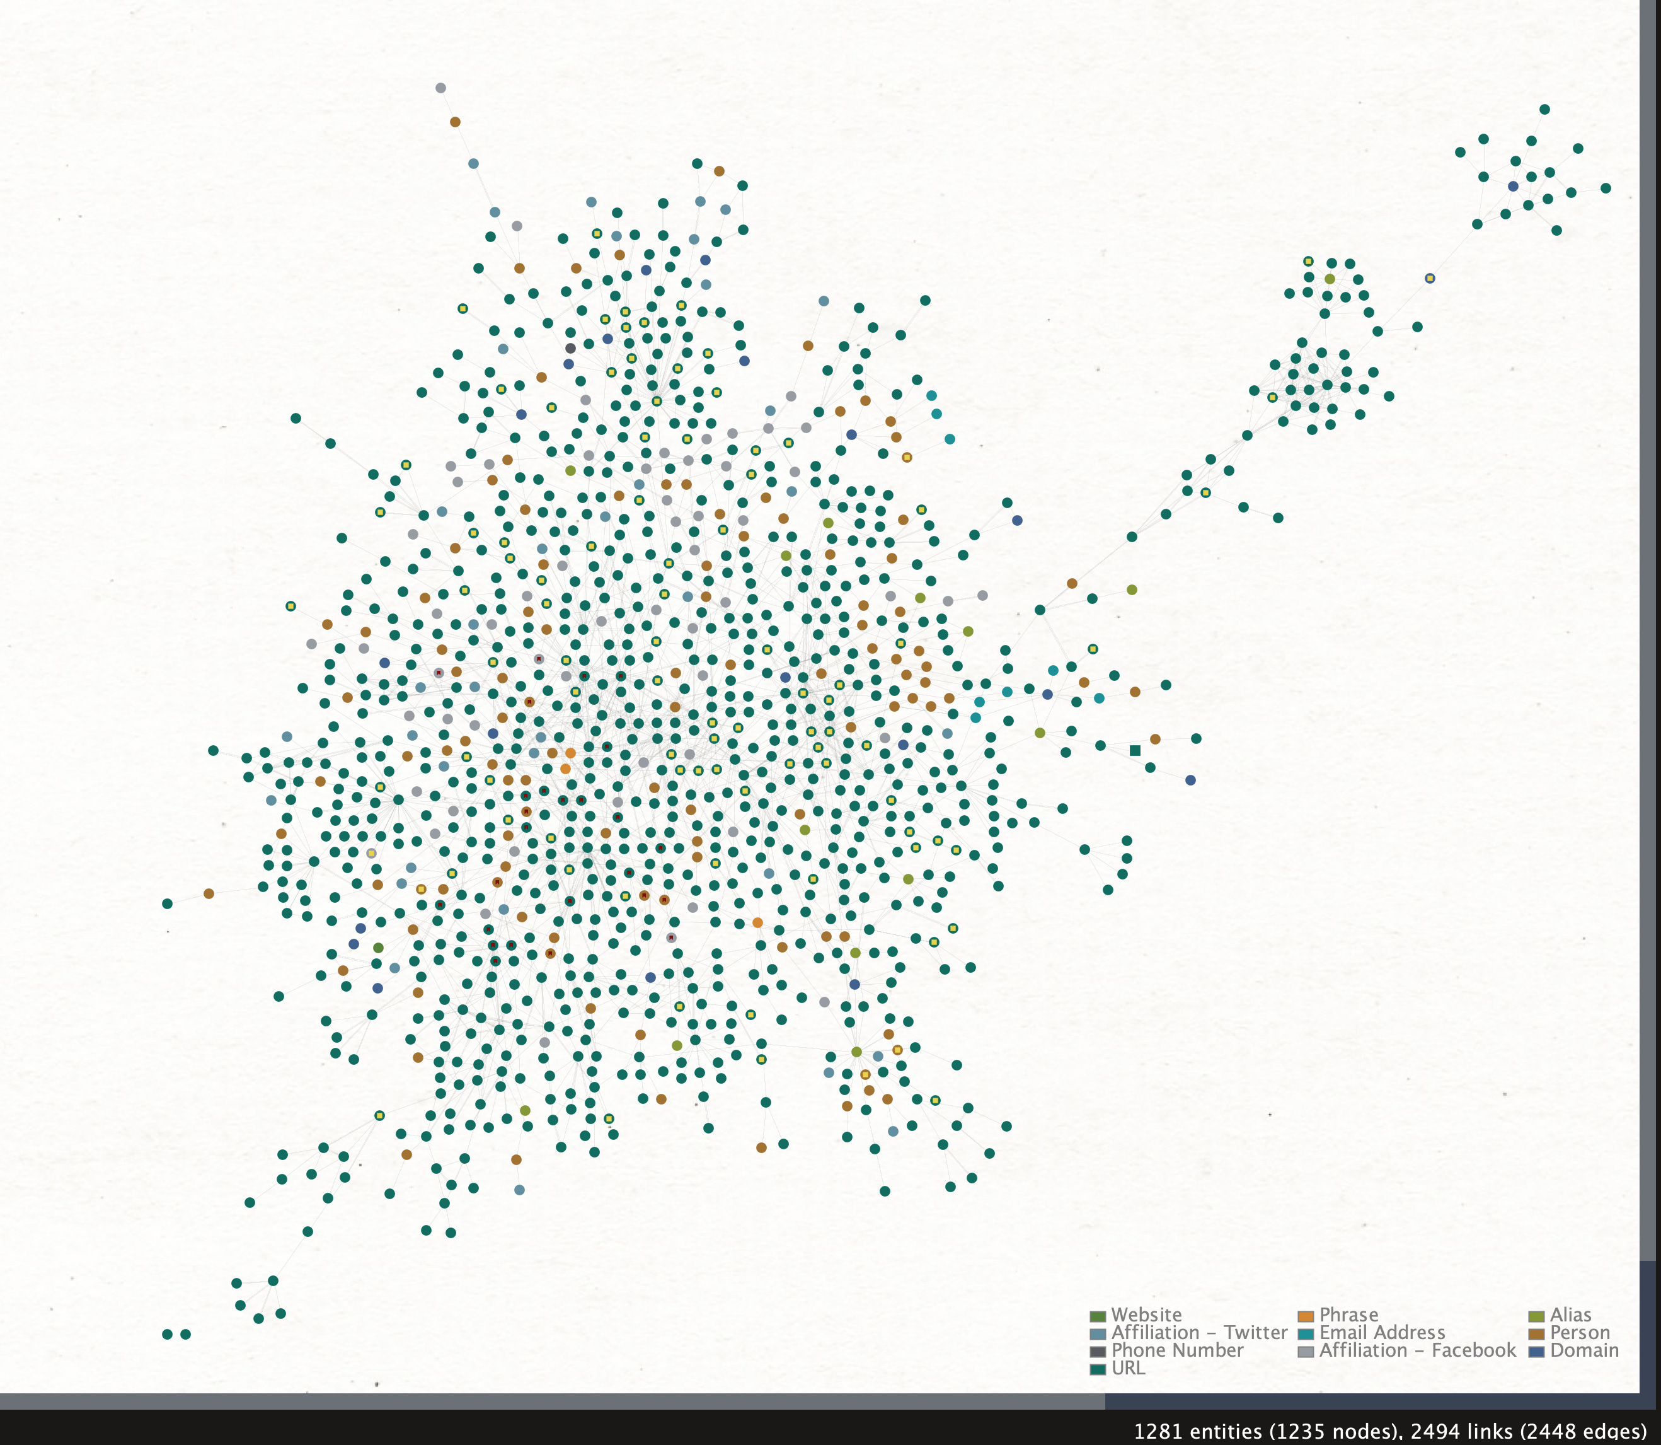Click the Website legend color swatch
The height and width of the screenshot is (1445, 1661).
pyautogui.click(x=1097, y=1316)
